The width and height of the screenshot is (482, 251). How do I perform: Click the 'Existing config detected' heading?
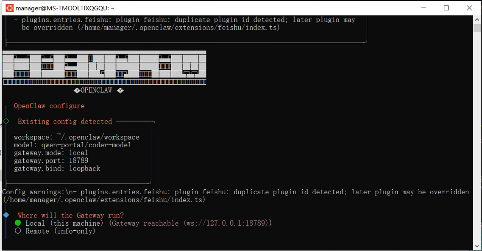click(65, 121)
